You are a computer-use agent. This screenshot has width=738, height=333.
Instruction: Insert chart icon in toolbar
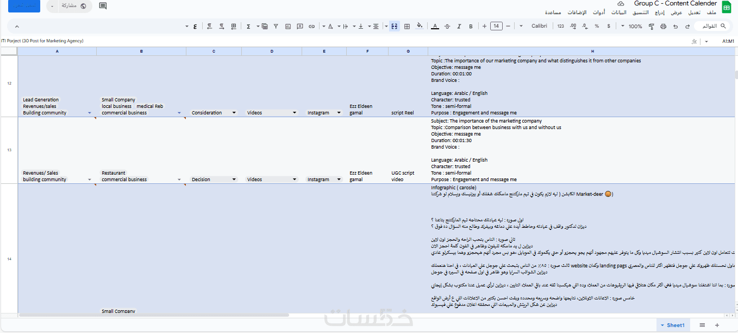click(x=287, y=26)
